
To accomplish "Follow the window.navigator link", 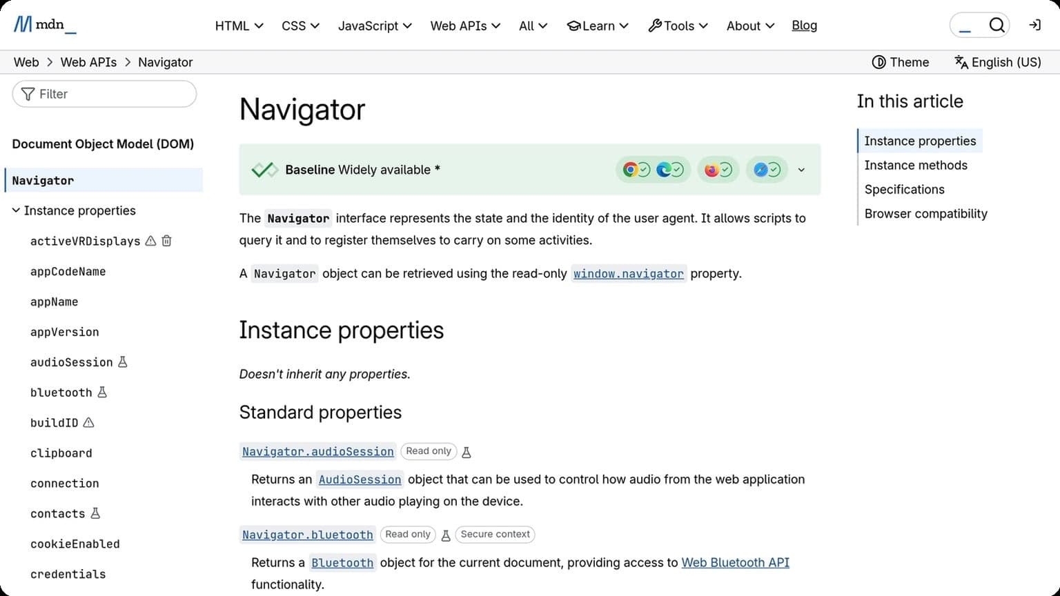I will 628,273.
